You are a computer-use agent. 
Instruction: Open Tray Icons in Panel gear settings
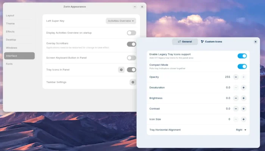(121, 69)
